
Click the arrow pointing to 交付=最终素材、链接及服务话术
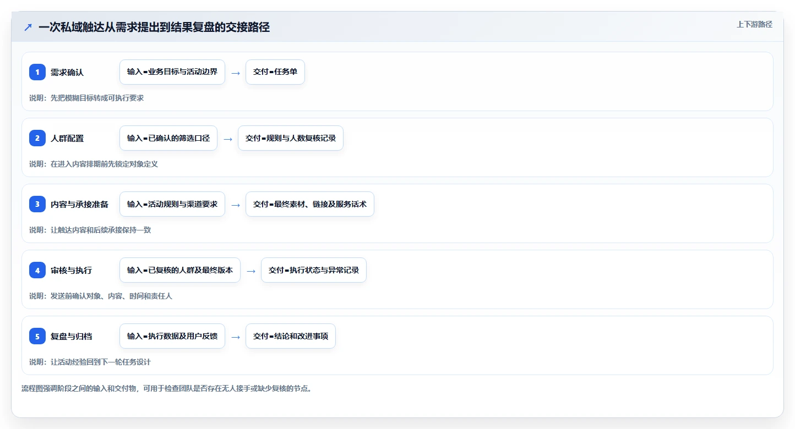point(236,205)
